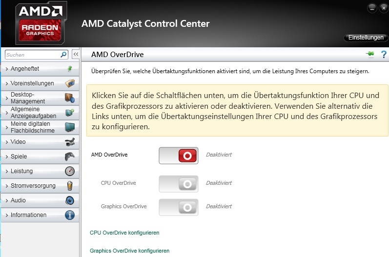Click the Deaktiviert status beside Graphics OverDrive
389x257 pixels.
219,206
